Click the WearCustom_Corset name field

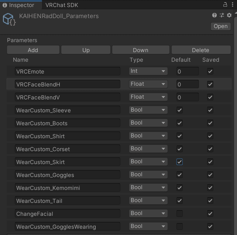click(x=68, y=149)
